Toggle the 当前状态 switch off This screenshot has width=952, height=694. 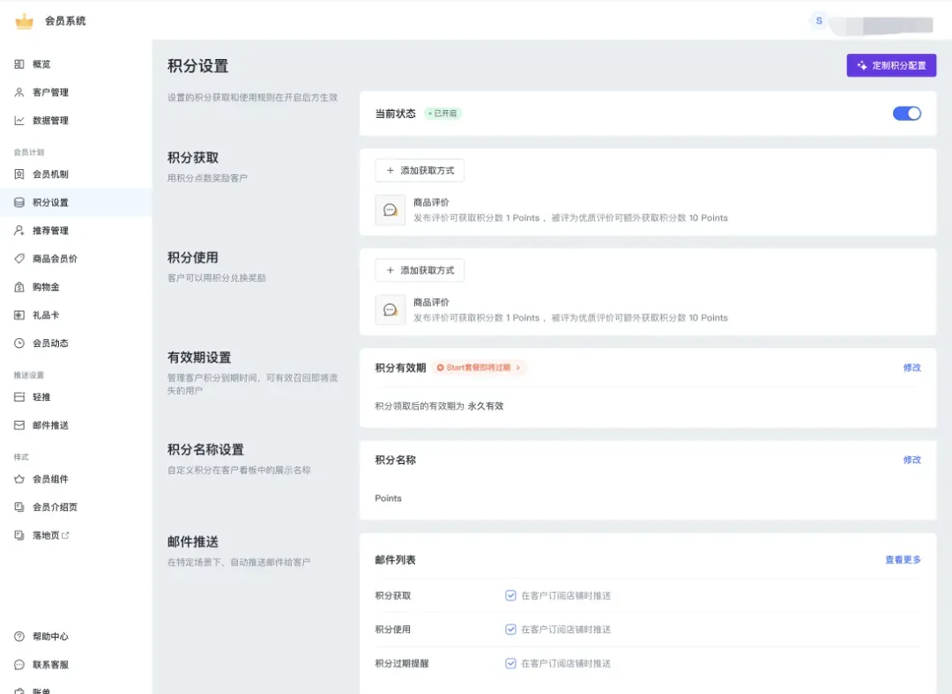(x=907, y=113)
